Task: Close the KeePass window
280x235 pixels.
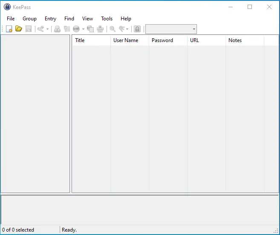Action: [269, 7]
